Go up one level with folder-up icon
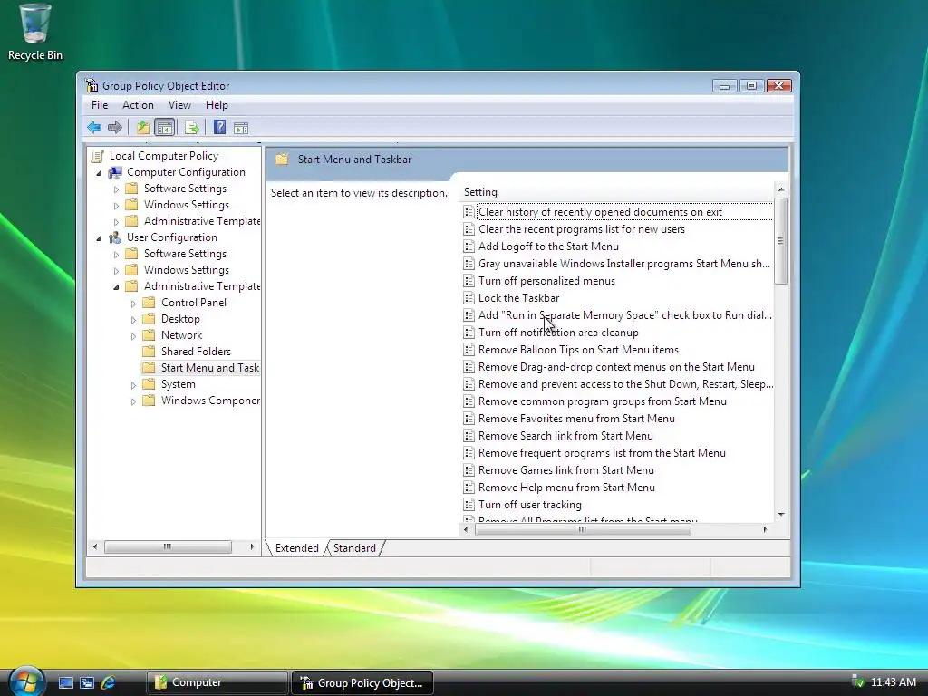 (x=143, y=127)
